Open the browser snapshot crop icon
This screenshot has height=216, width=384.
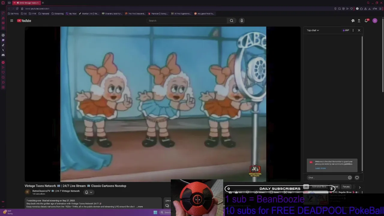coord(339,9)
